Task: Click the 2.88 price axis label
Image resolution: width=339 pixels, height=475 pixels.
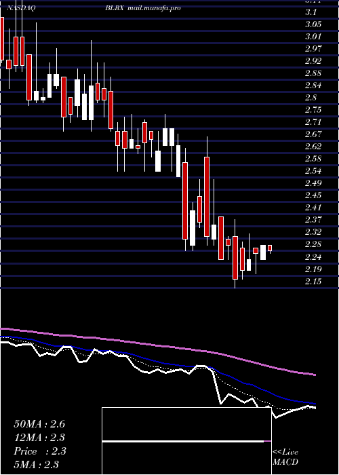Action: coord(313,73)
